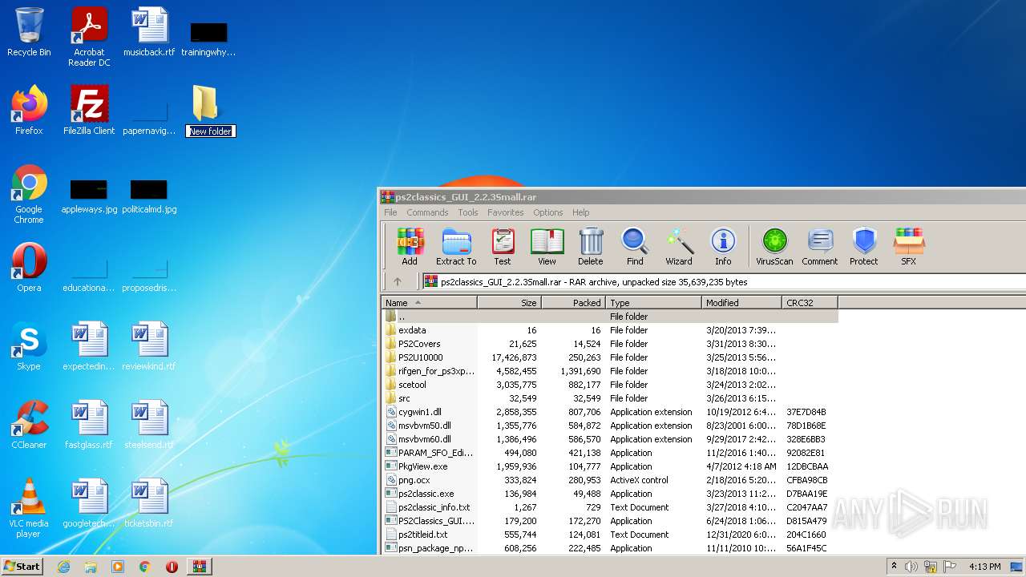1026x577 pixels.
Task: Open Acrobat Reader DC shortcut
Action: coord(89,37)
